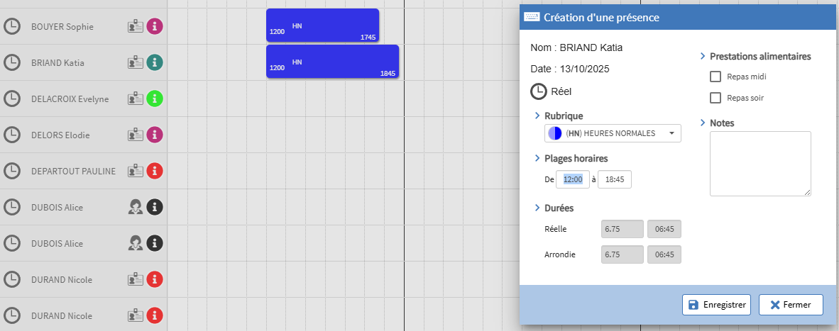839x331 pixels.
Task: Click Enregistrer to save the presence
Action: [716, 305]
